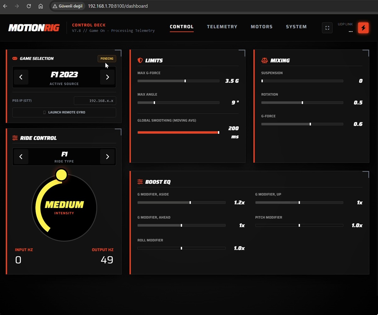378x315 pixels.
Task: Switch to the Telemetry tab
Action: [x=222, y=27]
